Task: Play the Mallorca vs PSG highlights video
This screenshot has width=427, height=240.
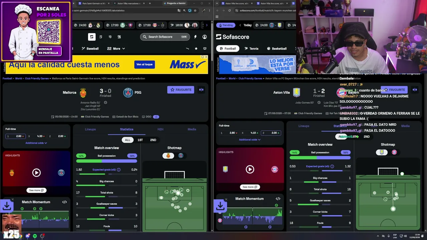Action: coord(36,173)
